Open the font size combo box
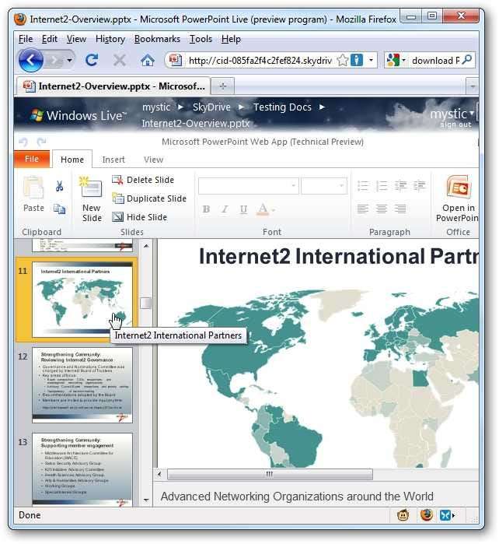 324,186
